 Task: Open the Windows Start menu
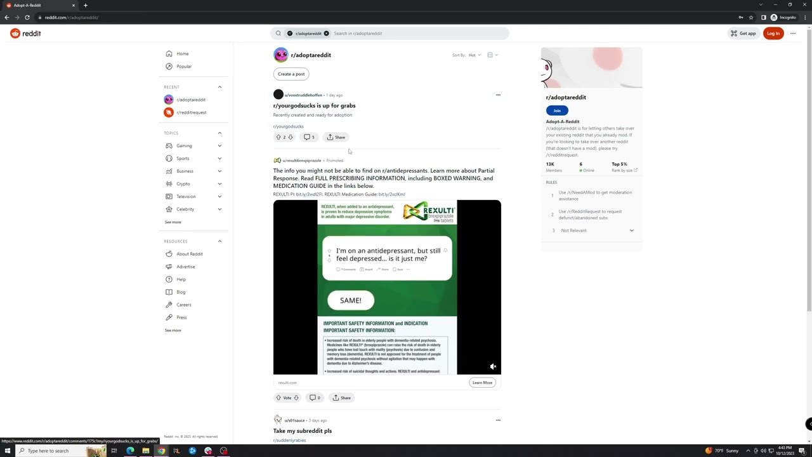pos(8,451)
